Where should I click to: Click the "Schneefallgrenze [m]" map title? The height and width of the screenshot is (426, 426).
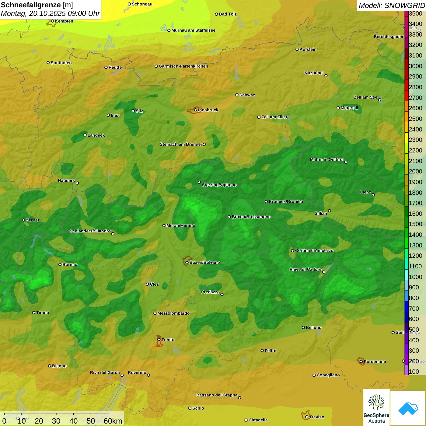[x=37, y=5]
